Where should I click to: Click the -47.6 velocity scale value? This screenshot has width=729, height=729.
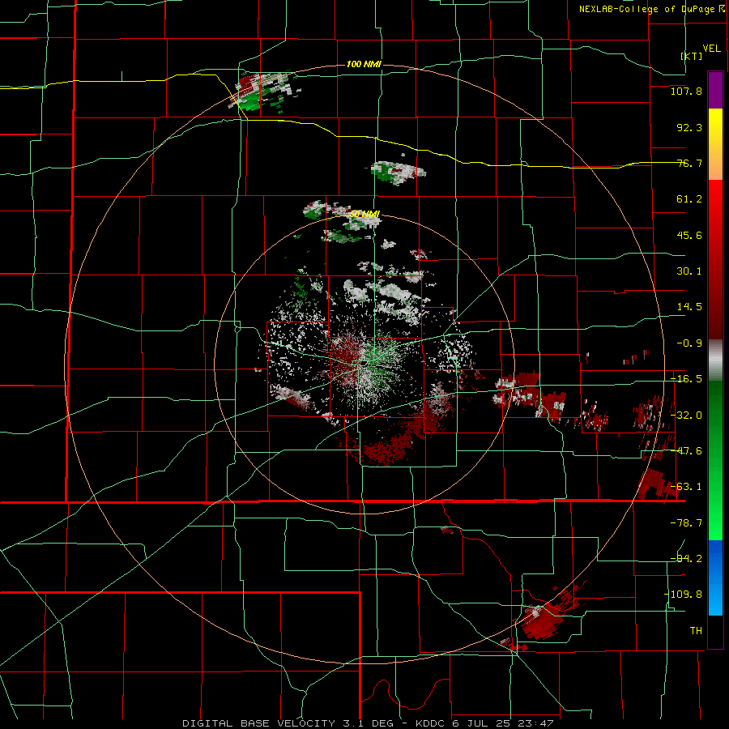pos(686,451)
